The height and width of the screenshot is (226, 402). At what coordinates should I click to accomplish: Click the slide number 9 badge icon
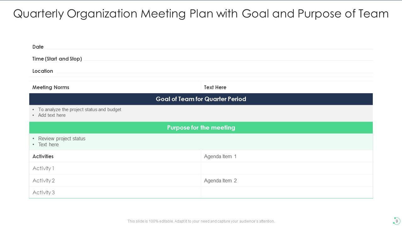pos(396,221)
